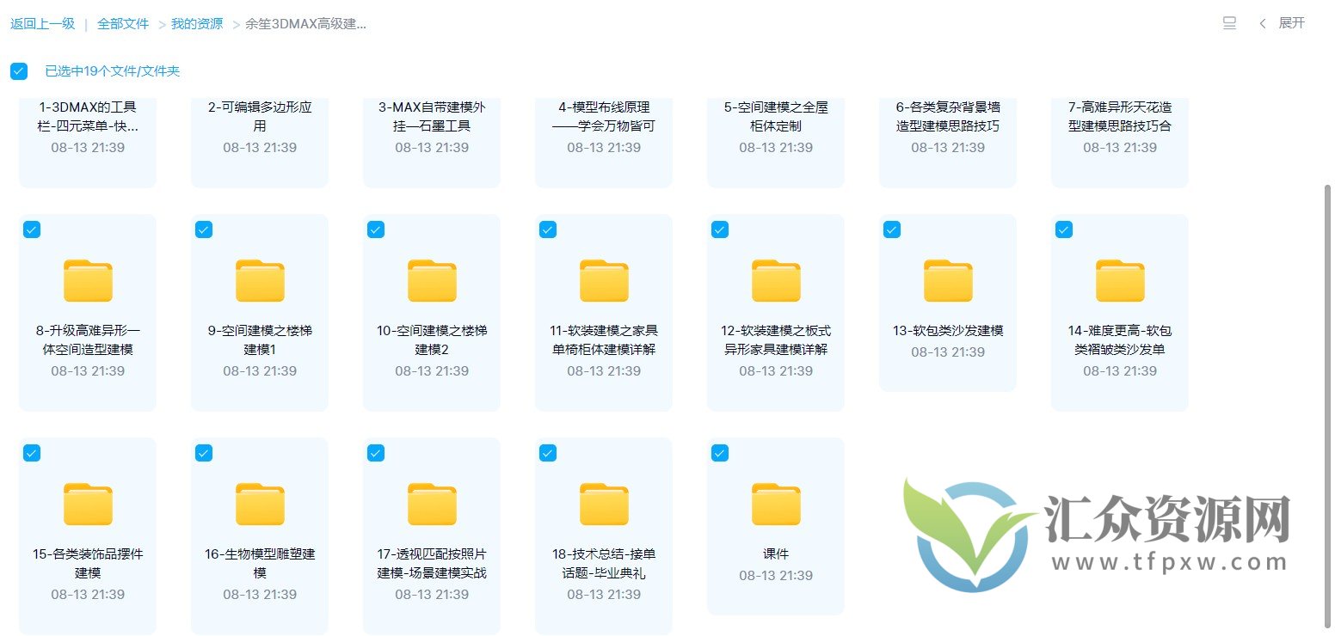This screenshot has height=636, width=1335.
Task: Click 已选中19个文件/文件夹 label
Action: 113,71
